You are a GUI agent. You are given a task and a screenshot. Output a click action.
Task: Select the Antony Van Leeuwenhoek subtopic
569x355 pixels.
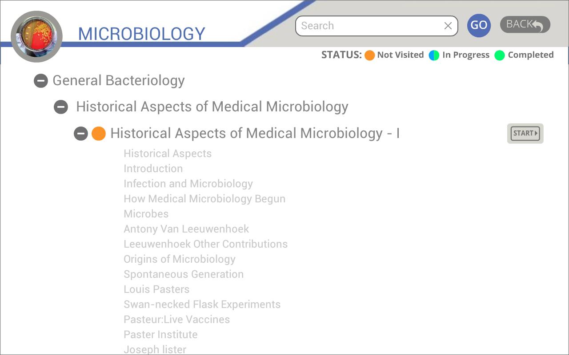186,229
